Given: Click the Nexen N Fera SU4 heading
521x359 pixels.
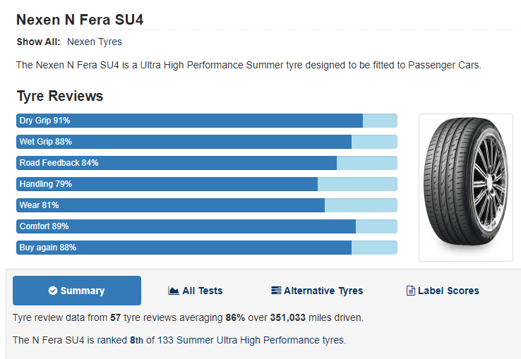Looking at the screenshot, I should point(80,20).
